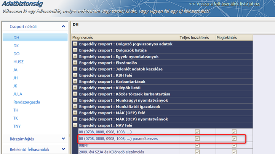The image size is (275, 154).
Task: Expand 'Kilépők listái' permission group
Action: (75, 88)
